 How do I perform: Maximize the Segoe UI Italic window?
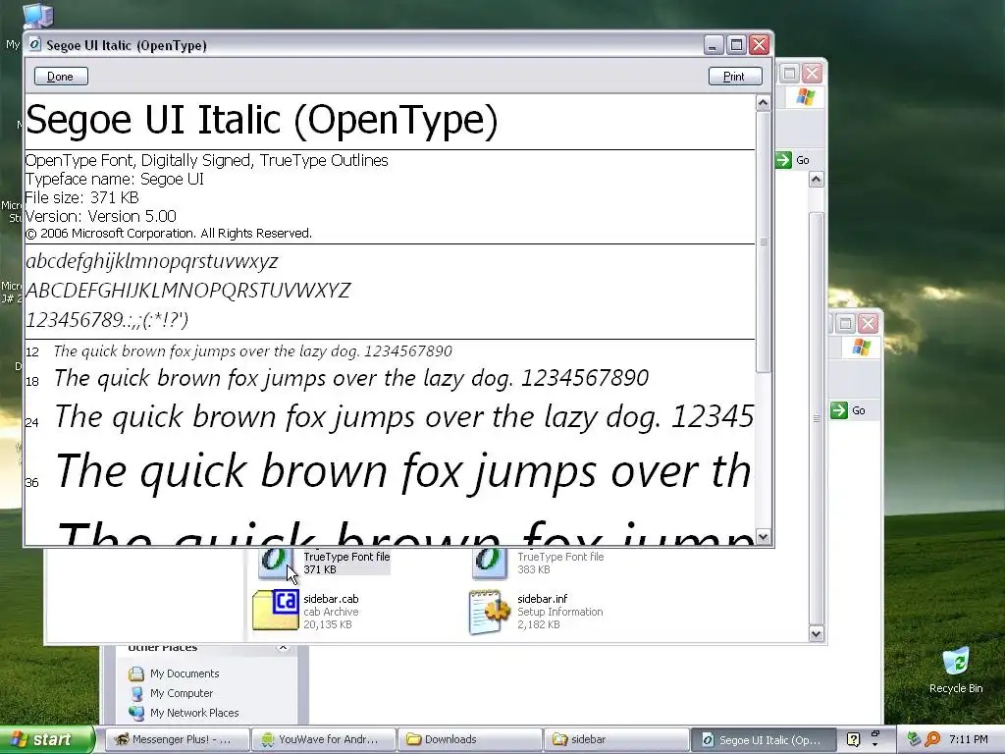[736, 45]
